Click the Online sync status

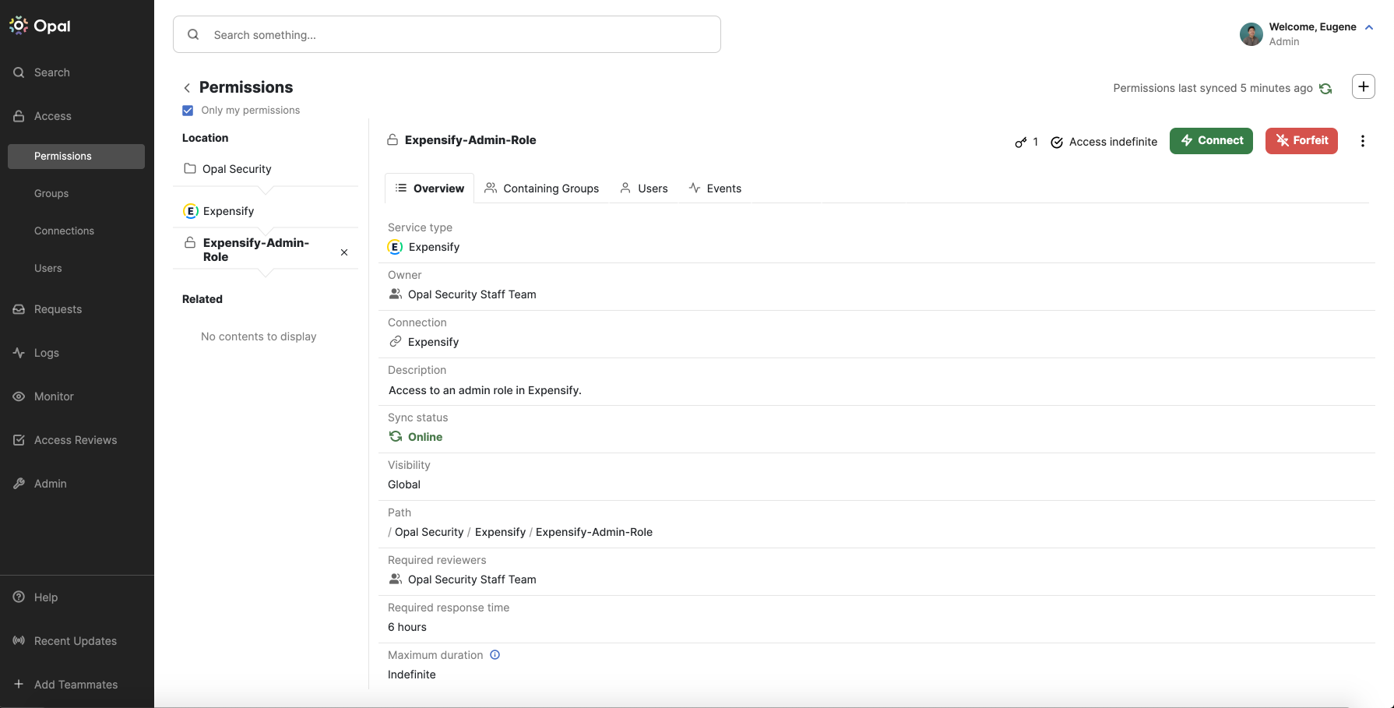pos(416,437)
